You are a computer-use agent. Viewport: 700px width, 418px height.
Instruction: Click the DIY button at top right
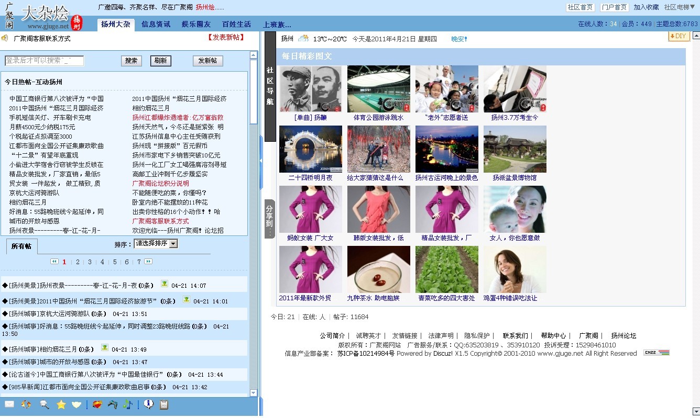coord(679,36)
